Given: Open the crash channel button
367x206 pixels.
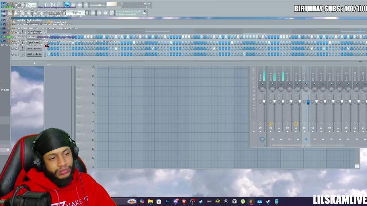Looking at the screenshot, I should tap(34, 54).
